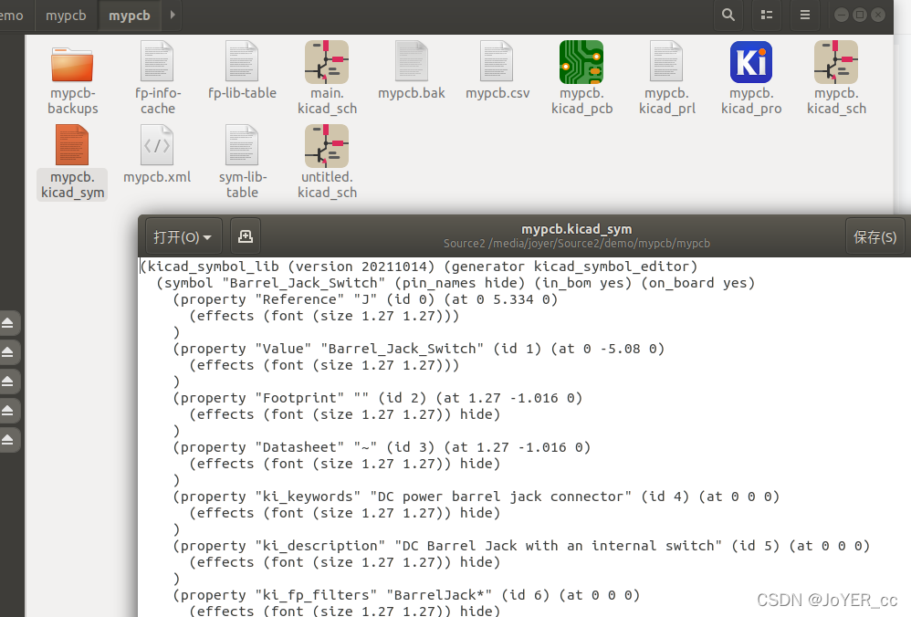Click the new document icon in text editor
This screenshot has width=911, height=617.
coord(246,235)
